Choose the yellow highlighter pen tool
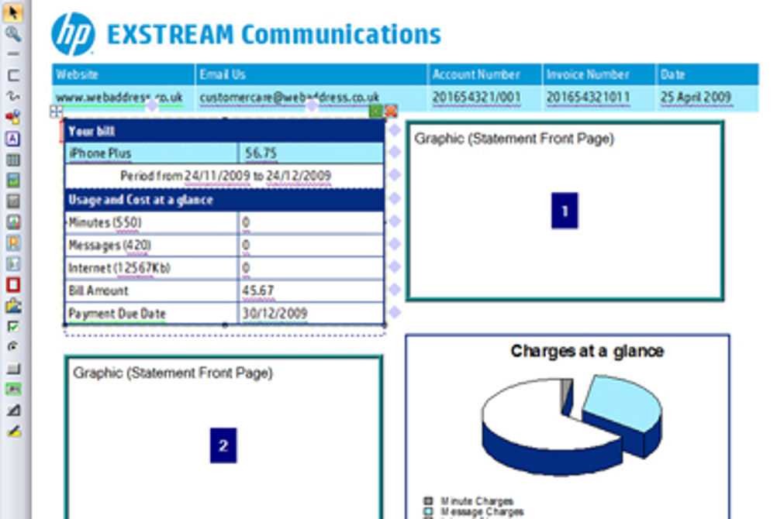 (13, 431)
